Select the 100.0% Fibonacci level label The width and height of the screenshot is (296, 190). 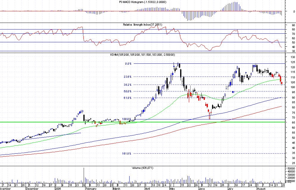click(127, 119)
